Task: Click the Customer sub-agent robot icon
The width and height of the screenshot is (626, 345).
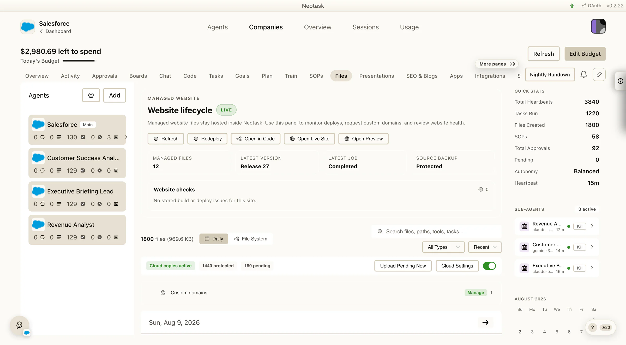Action: tap(524, 247)
